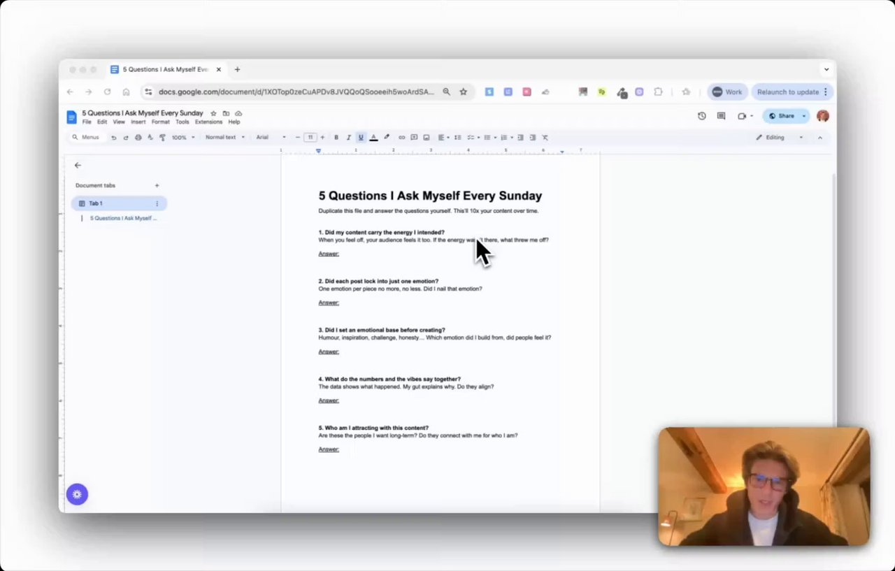The height and width of the screenshot is (571, 895).
Task: Click the font size field showing 11
Action: pos(310,138)
